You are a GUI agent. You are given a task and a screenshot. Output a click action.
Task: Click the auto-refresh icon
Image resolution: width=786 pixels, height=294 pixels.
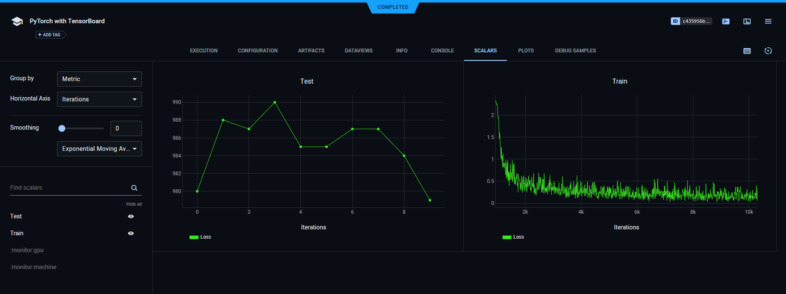coord(768,51)
